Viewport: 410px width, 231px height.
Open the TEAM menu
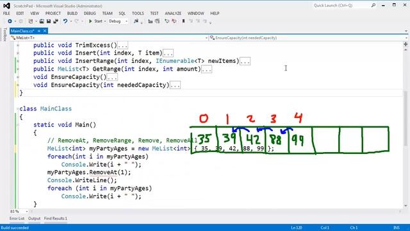(107, 13)
